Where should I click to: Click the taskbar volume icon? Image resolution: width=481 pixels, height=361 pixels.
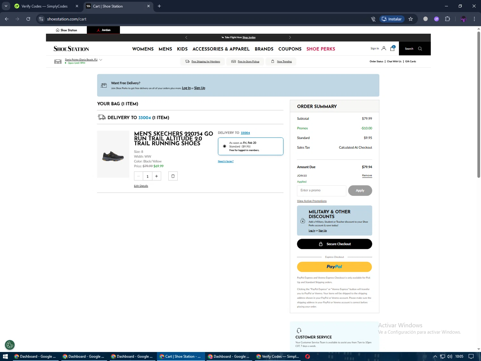coord(450,357)
